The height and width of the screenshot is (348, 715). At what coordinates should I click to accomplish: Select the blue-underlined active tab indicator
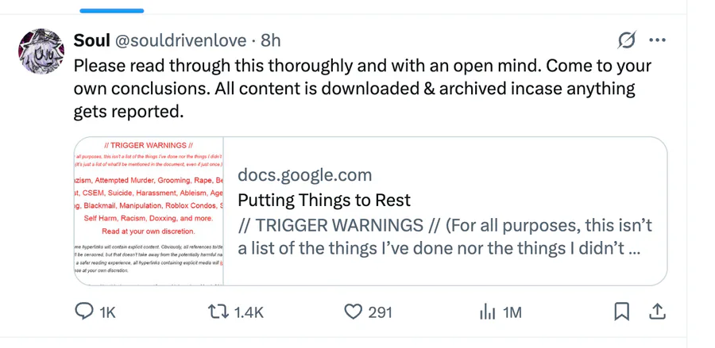tap(112, 10)
